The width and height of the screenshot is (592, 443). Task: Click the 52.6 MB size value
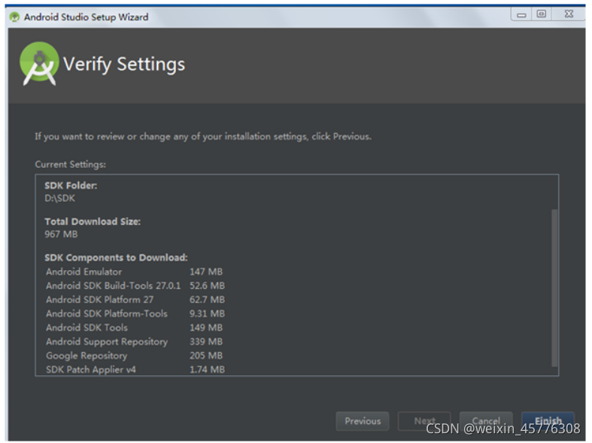tap(208, 286)
